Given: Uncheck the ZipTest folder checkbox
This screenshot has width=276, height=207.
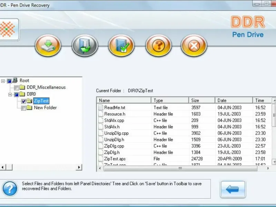Looking at the screenshot, I should point(24,101).
